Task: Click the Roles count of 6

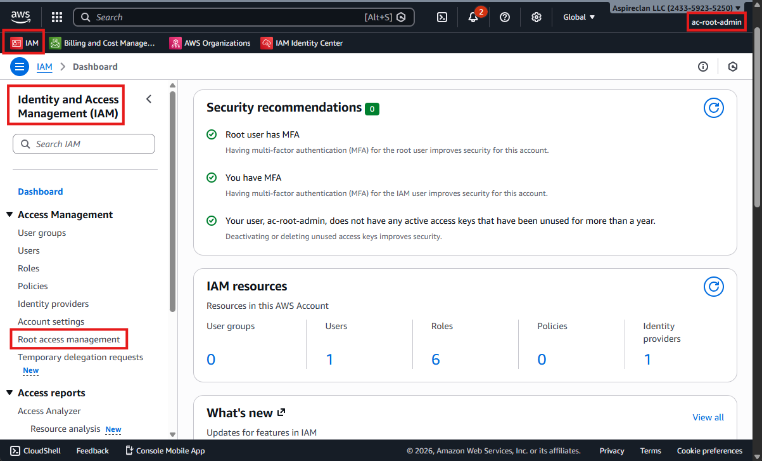Action: pos(436,360)
